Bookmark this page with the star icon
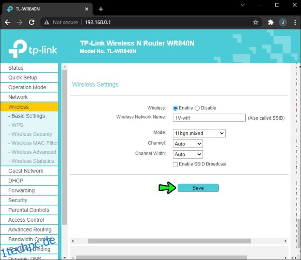 256,22
